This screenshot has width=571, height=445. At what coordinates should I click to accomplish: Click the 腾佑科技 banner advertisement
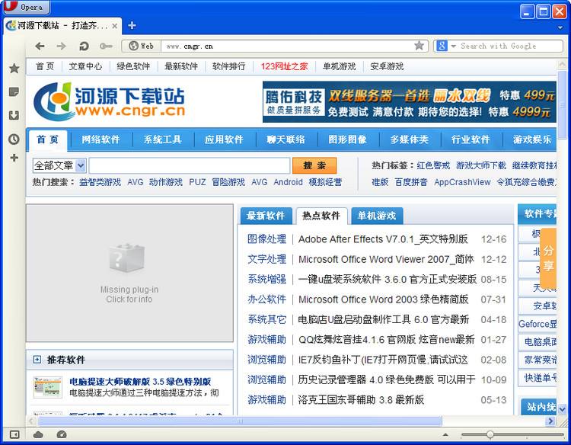(410, 101)
